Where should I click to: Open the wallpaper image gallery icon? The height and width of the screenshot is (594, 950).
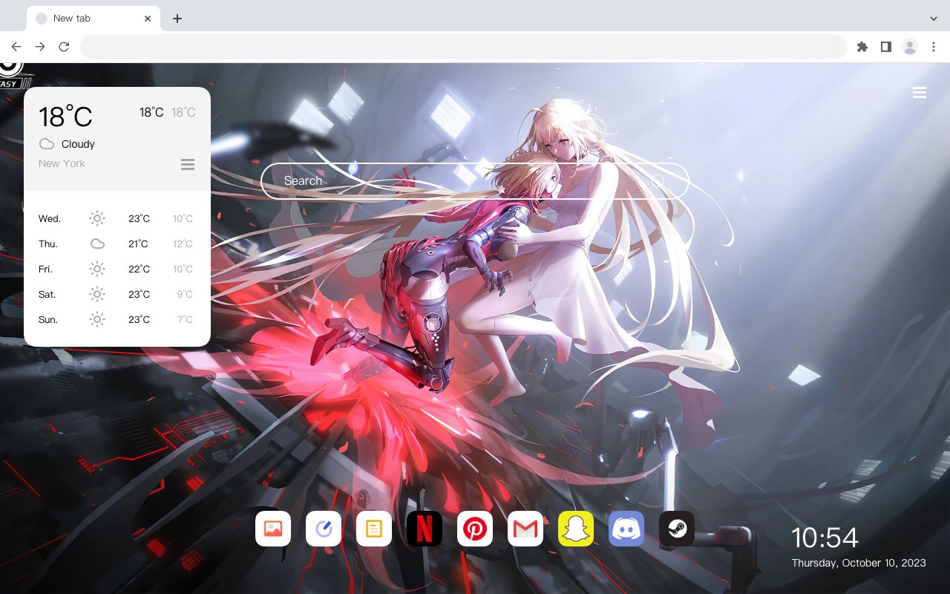tap(273, 529)
